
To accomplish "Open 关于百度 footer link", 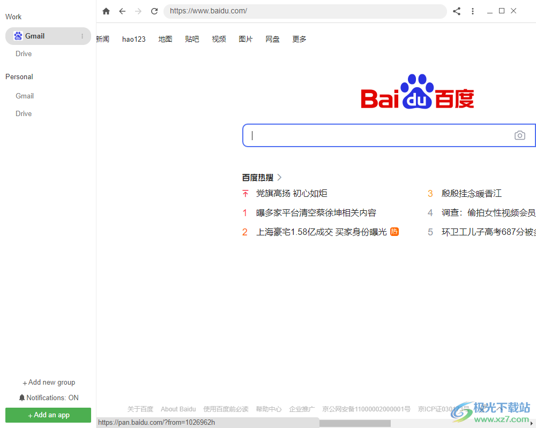I will point(140,409).
